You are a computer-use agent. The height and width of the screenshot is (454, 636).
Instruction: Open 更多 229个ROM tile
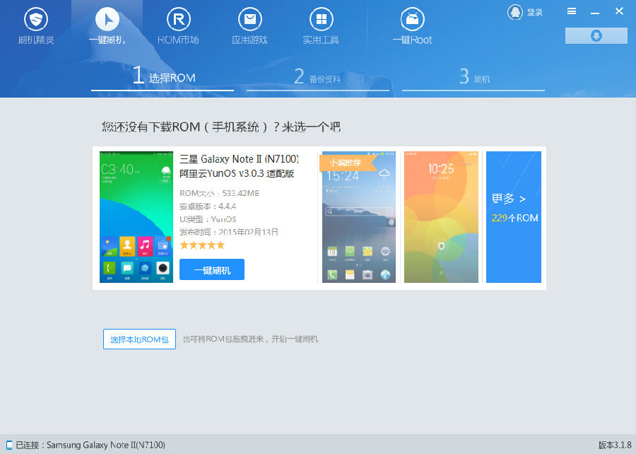pos(514,217)
